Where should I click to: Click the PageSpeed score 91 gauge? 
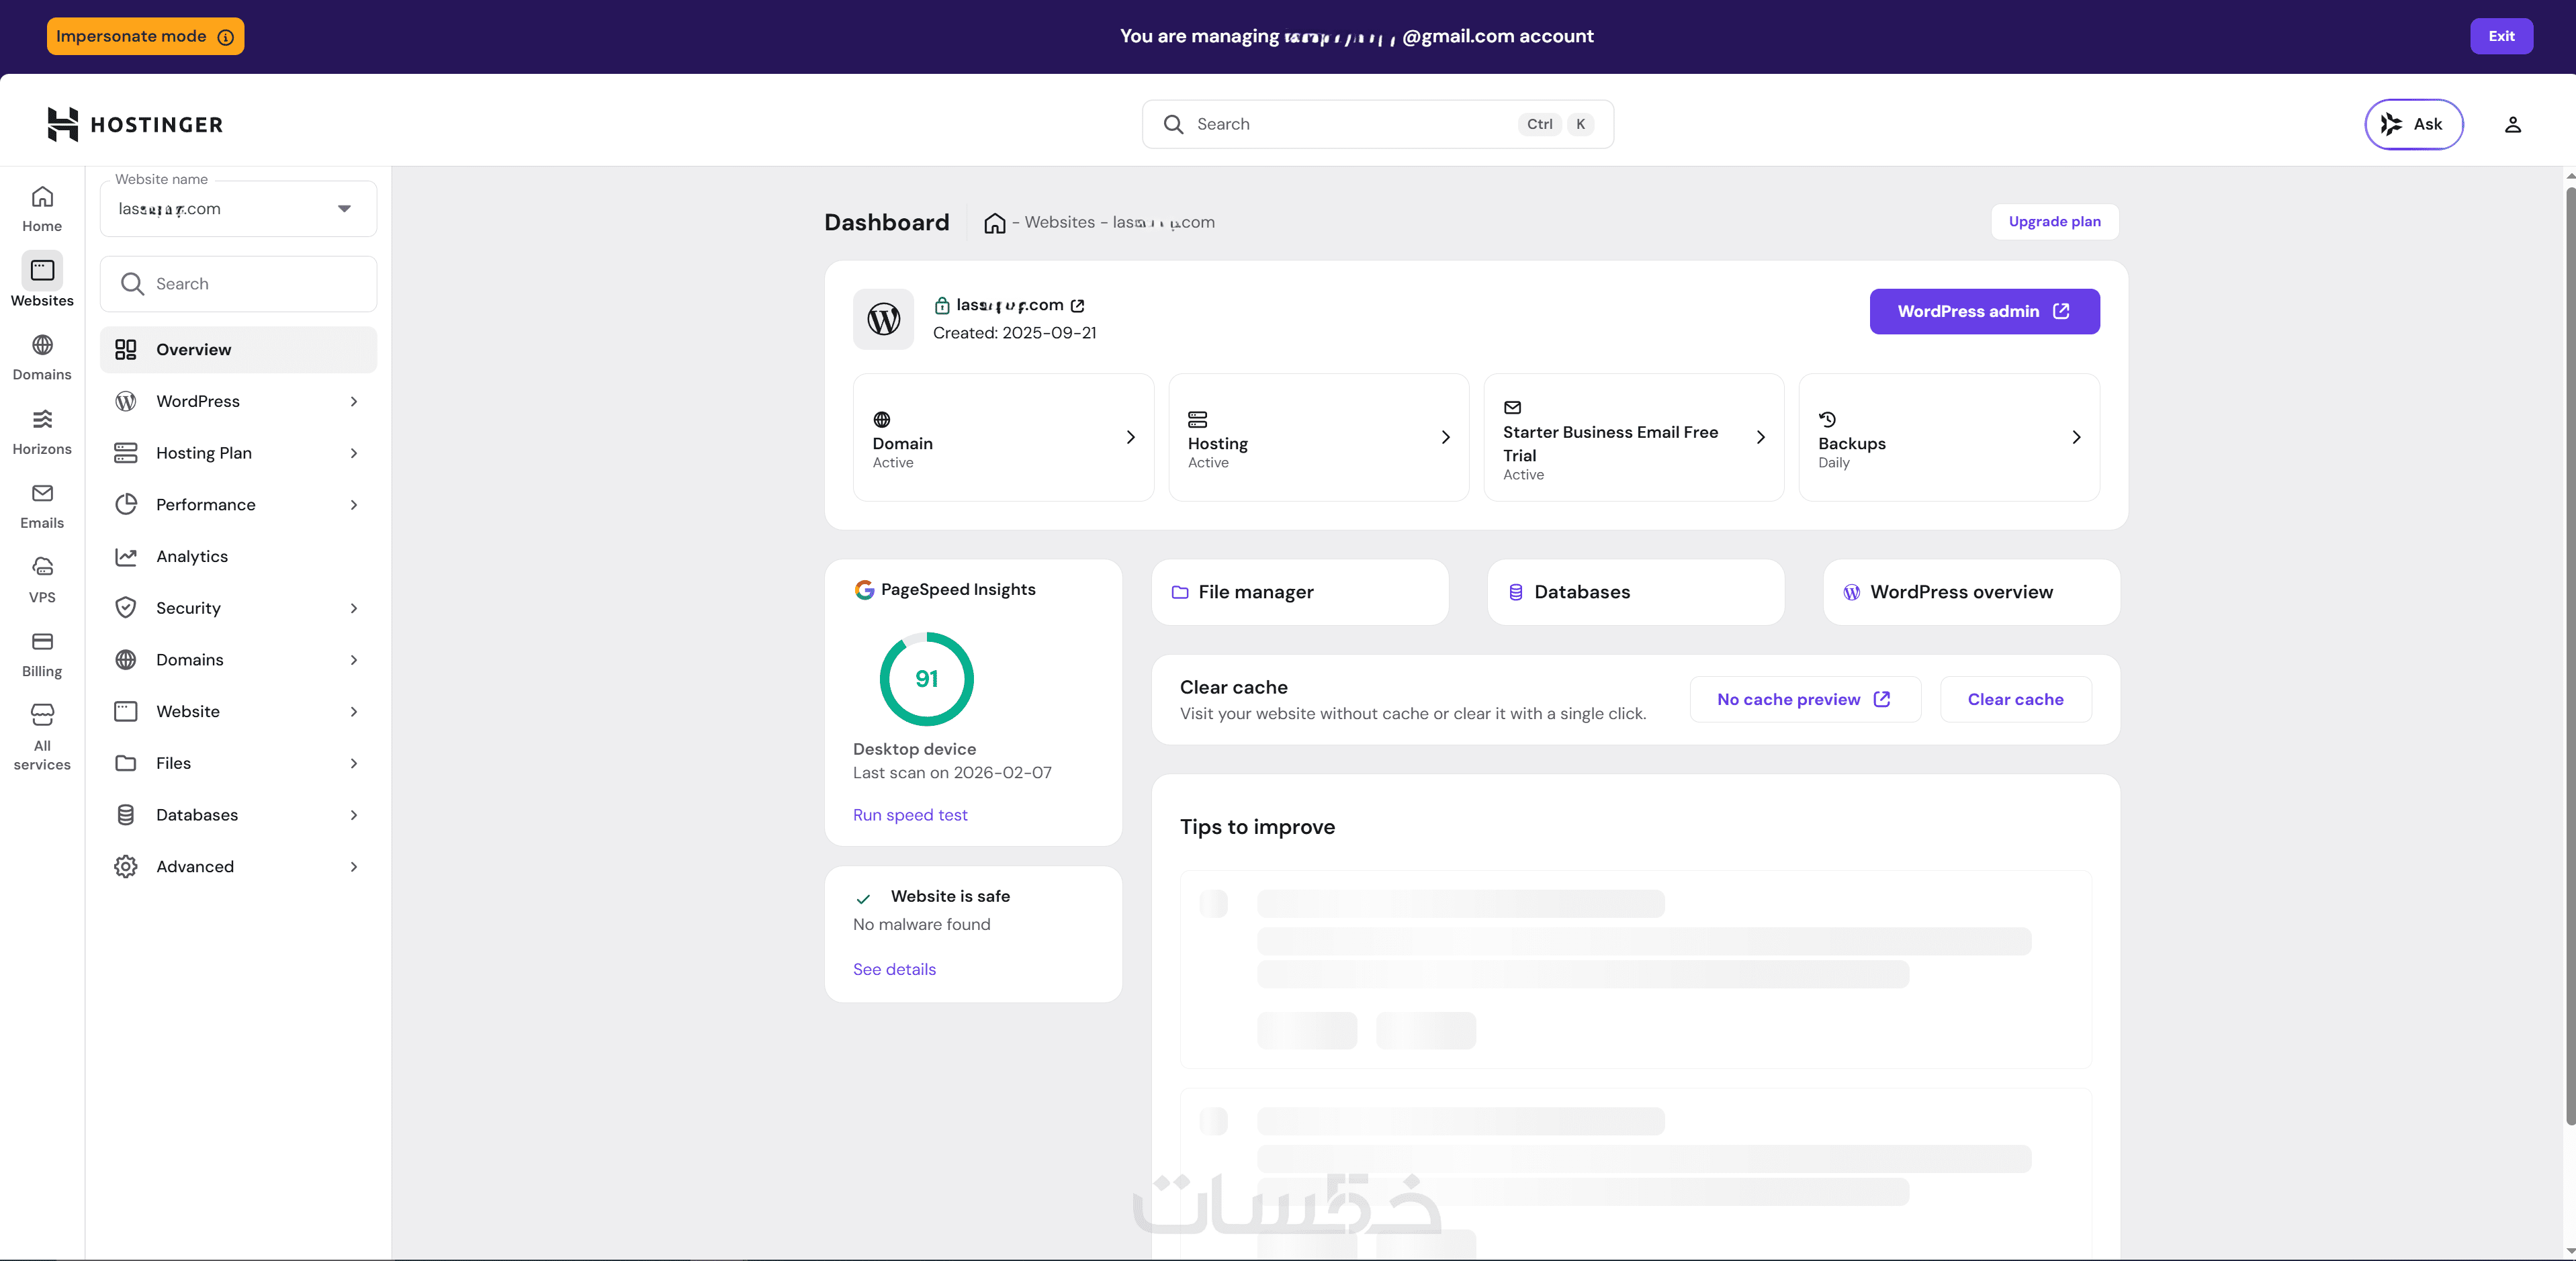click(926, 679)
